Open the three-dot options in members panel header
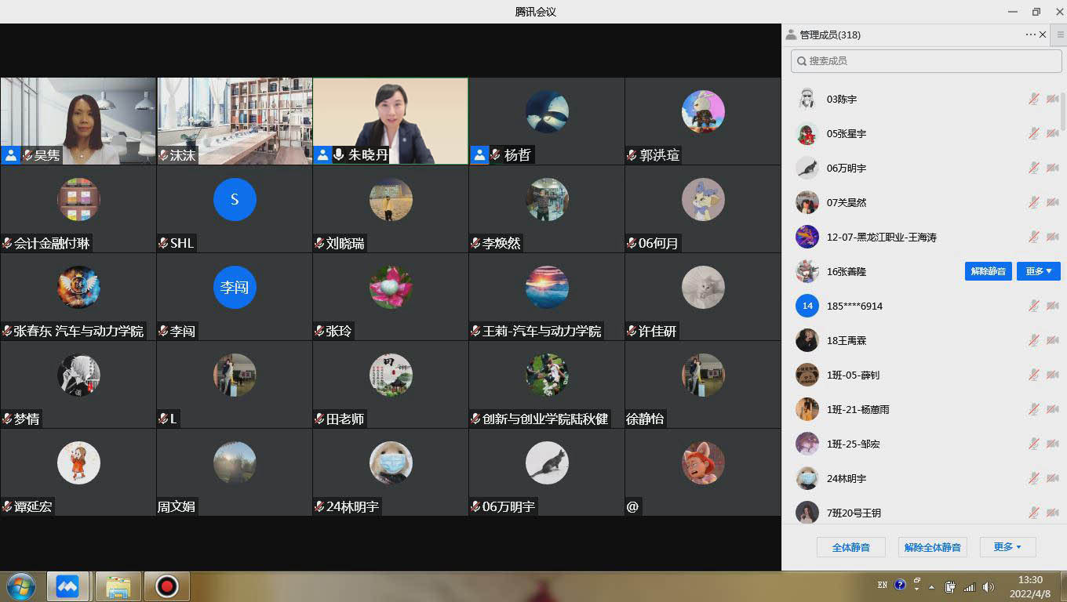 coord(1030,34)
